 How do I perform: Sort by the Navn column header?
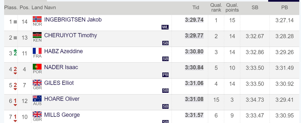[x=50, y=7]
